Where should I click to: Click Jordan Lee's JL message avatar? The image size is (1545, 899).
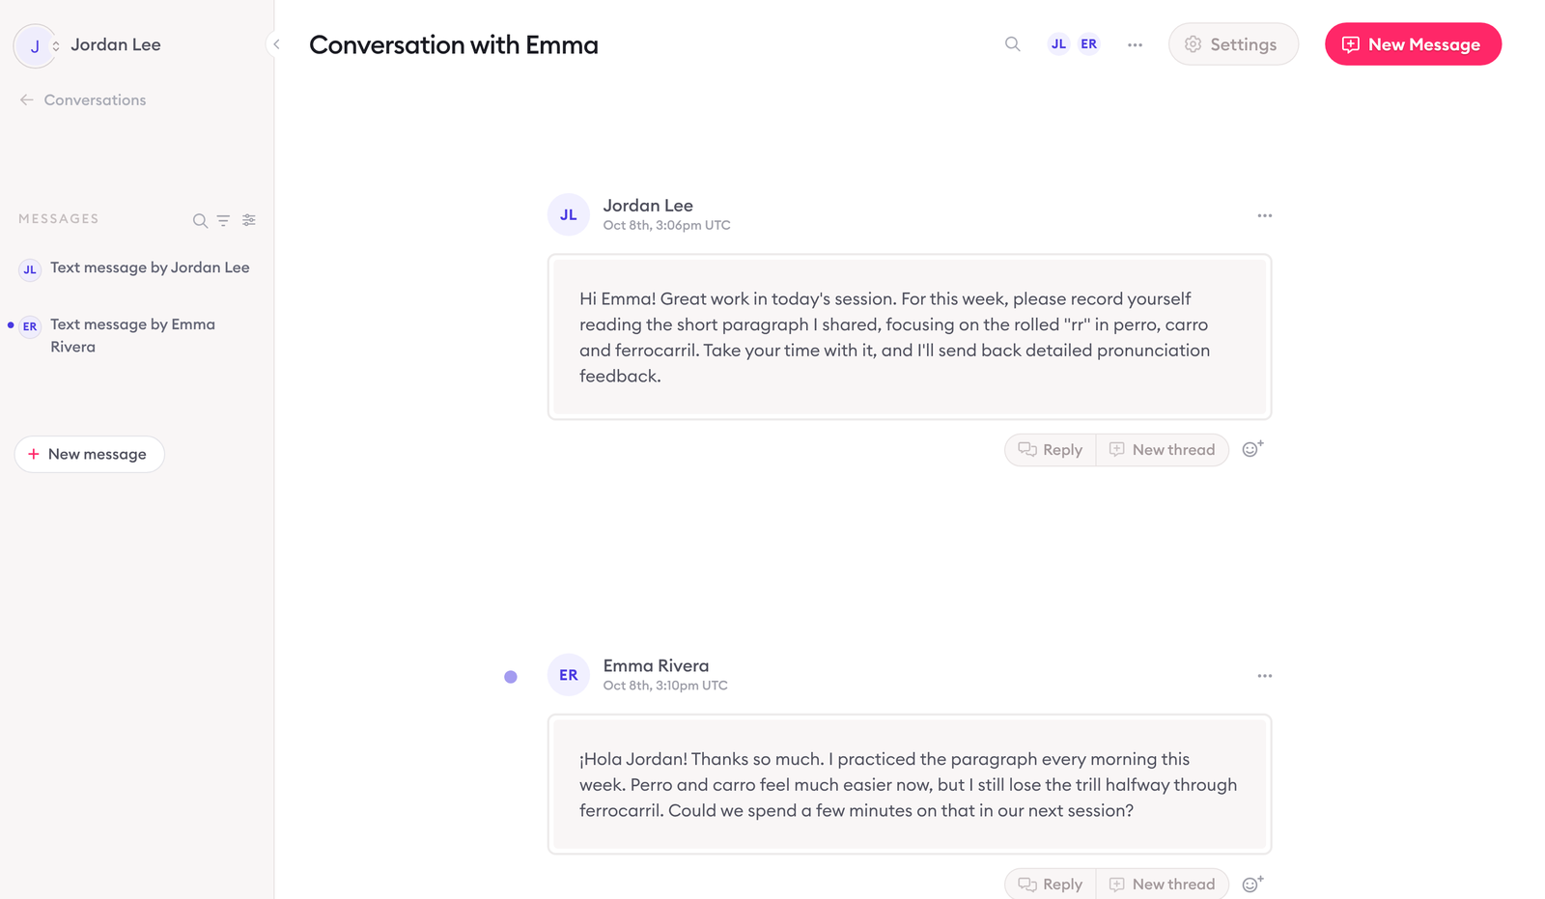(x=569, y=214)
